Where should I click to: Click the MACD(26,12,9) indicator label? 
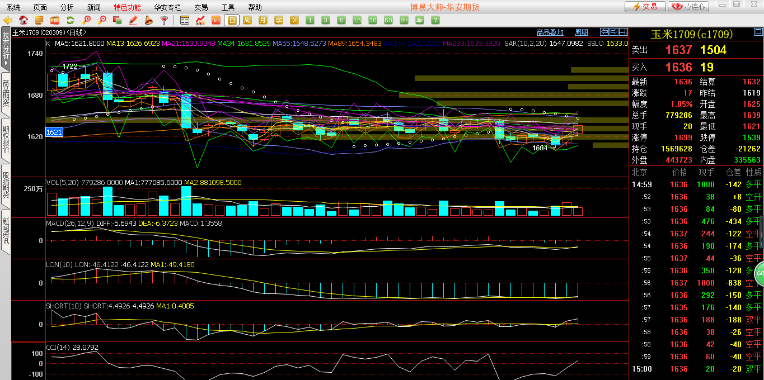point(69,224)
